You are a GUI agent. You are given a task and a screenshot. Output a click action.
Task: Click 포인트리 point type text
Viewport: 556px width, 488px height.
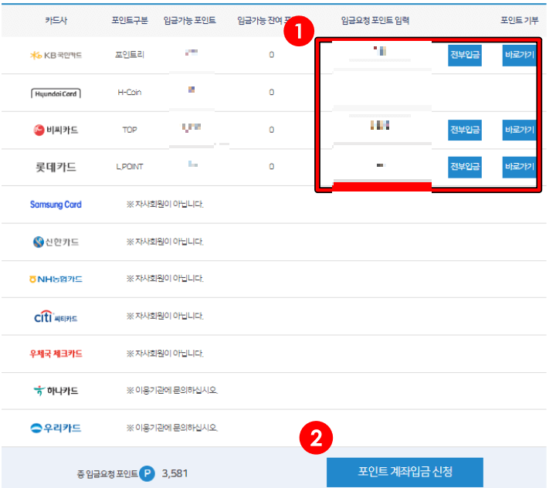(130, 55)
